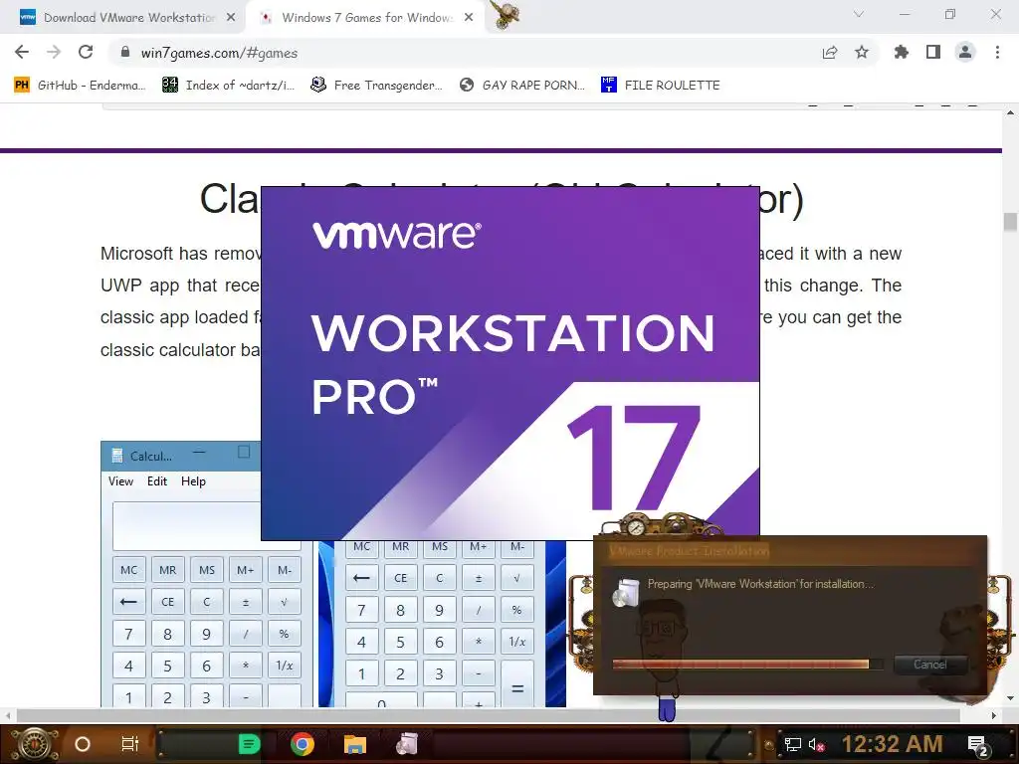Reload the win7games page
This screenshot has height=764, width=1019.
pos(86,52)
